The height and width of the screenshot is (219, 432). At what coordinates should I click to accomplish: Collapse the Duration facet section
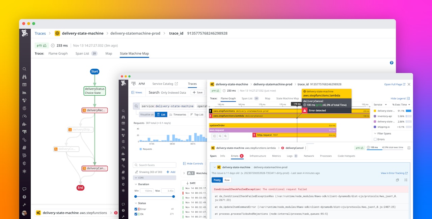coord(136,184)
